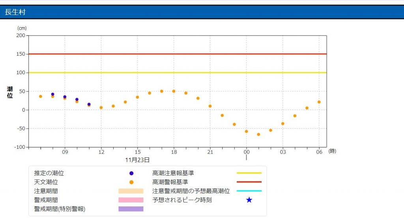Click the blue estimated tide point at 09 o'clock

click(x=65, y=97)
